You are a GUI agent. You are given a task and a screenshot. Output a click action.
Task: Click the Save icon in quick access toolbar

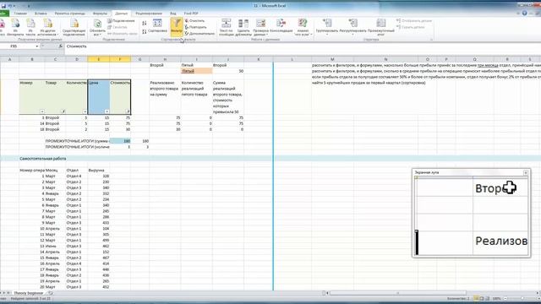point(3,6)
